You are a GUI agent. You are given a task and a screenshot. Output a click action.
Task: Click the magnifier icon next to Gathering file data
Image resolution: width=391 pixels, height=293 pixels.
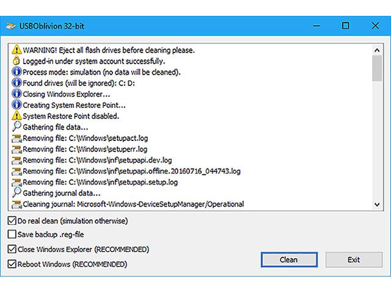(x=17, y=127)
